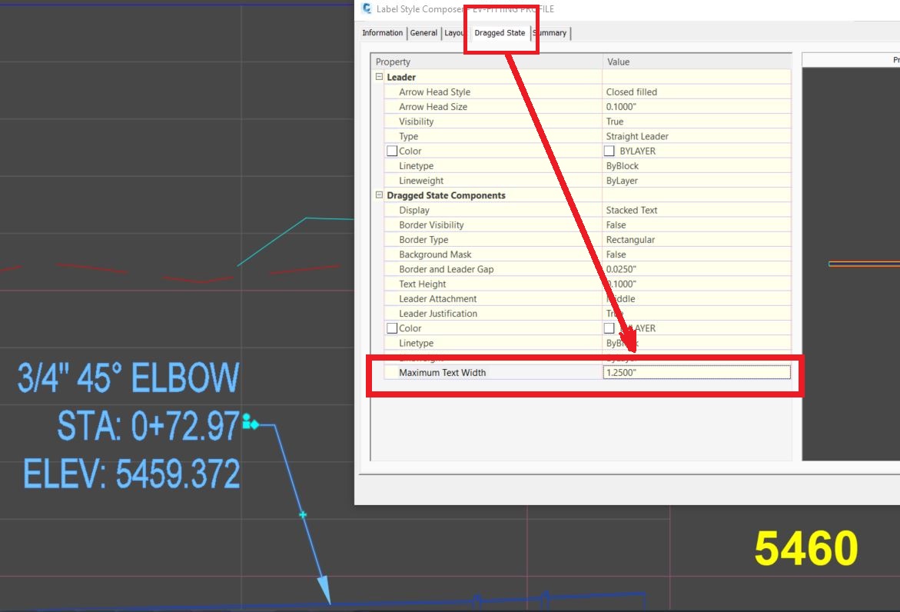Click the Dragged State Components BYLAYER color swatch

[609, 328]
